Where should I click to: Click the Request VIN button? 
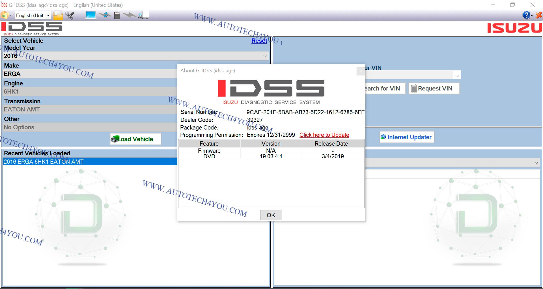434,89
